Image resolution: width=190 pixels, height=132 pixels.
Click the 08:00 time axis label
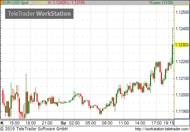pos(107,123)
